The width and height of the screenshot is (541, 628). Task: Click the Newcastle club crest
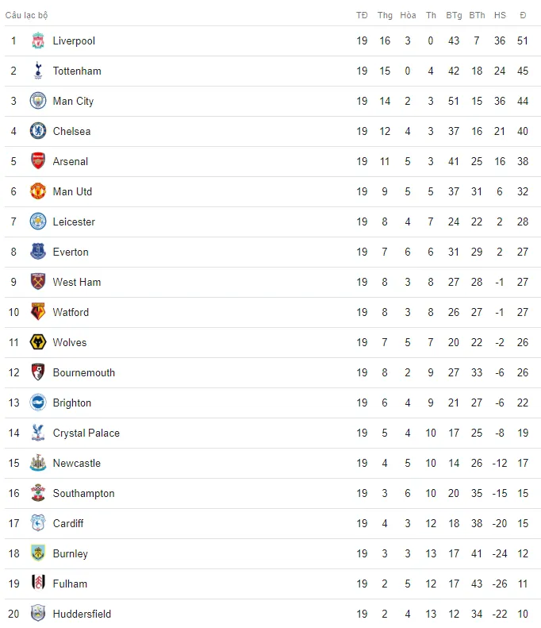point(38,463)
